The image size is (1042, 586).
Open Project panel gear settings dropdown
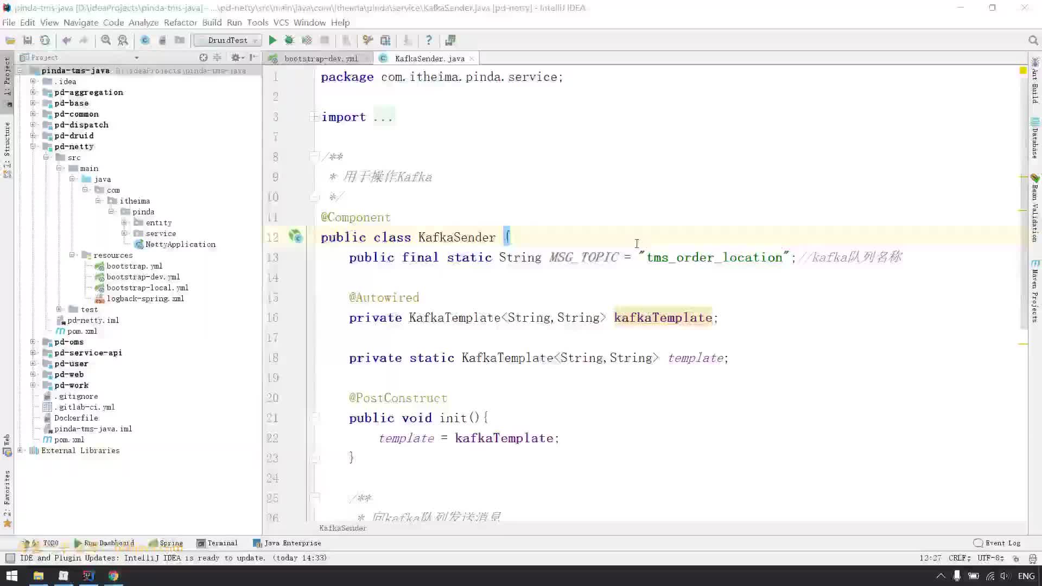pyautogui.click(x=238, y=58)
